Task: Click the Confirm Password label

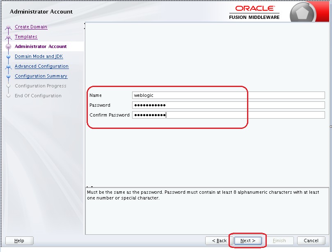Action: [110, 115]
